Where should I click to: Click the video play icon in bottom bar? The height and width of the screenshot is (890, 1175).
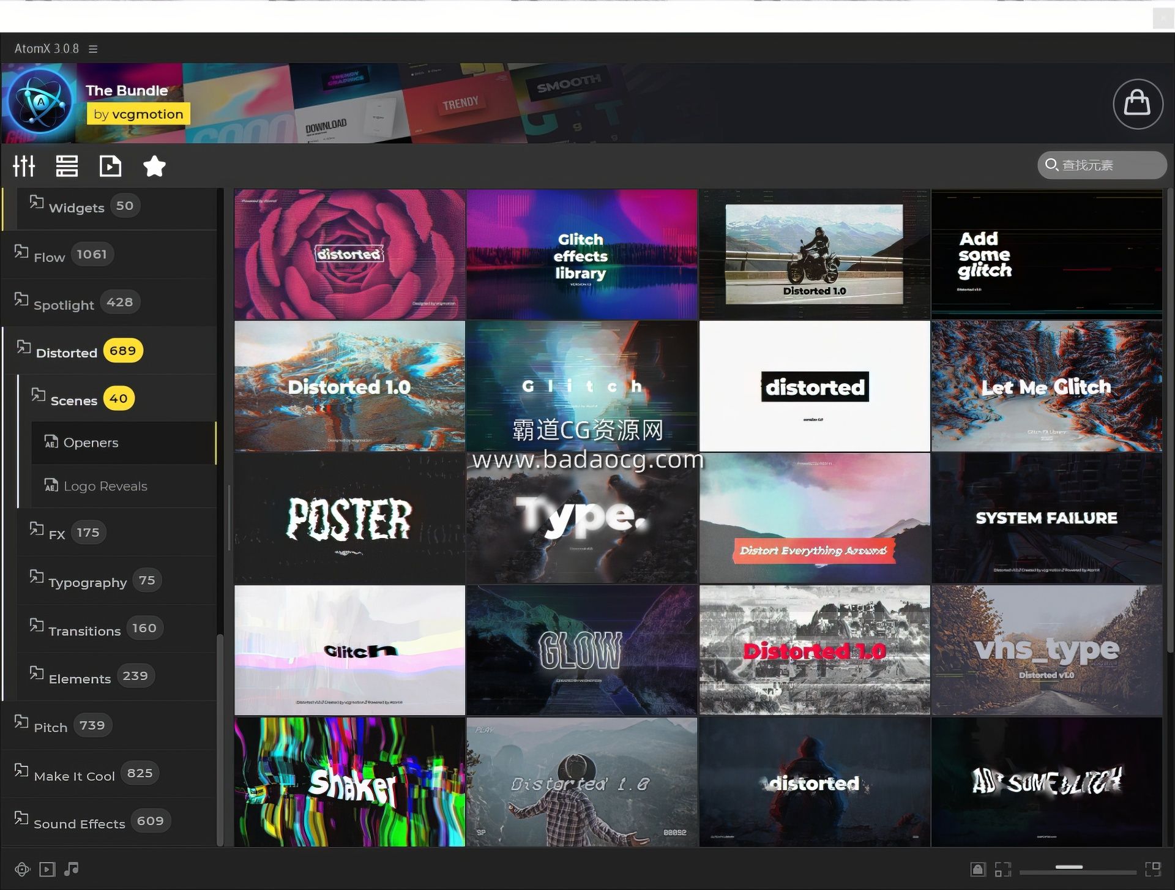pos(47,869)
